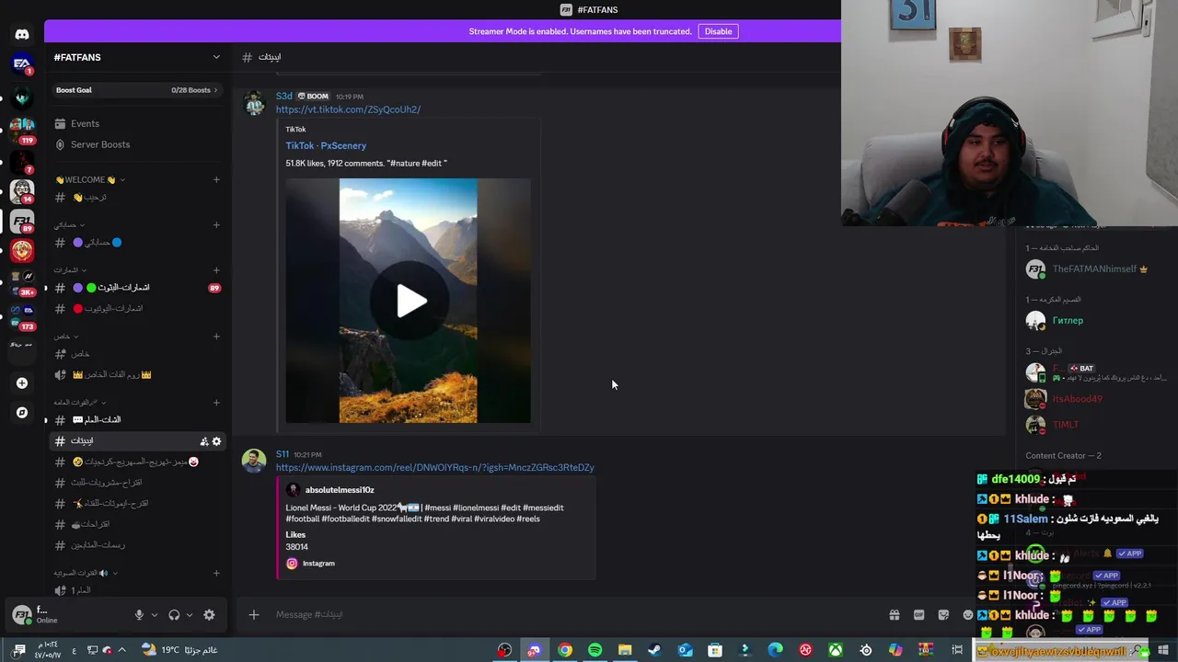The height and width of the screenshot is (662, 1178).
Task: Open Spotify from the taskbar
Action: (595, 650)
